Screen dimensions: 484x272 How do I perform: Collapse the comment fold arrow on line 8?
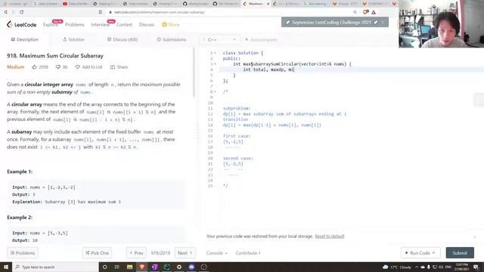pyautogui.click(x=215, y=92)
